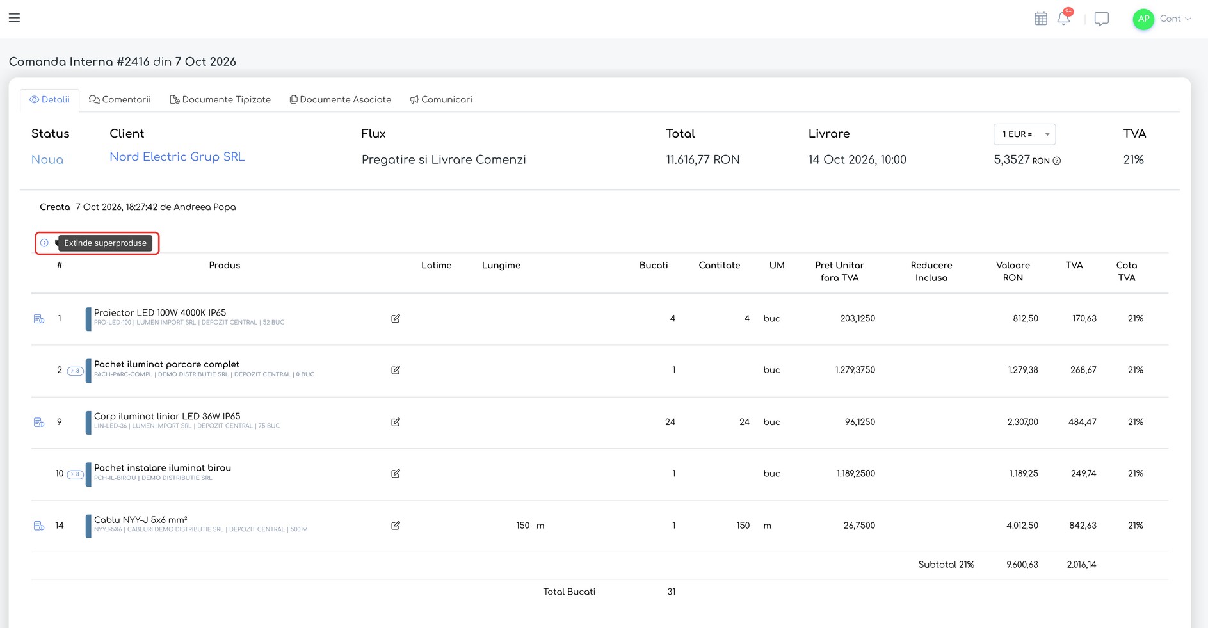This screenshot has width=1208, height=628.
Task: Click the Pregatire si Livrare Comenzi flux text
Action: pos(444,159)
